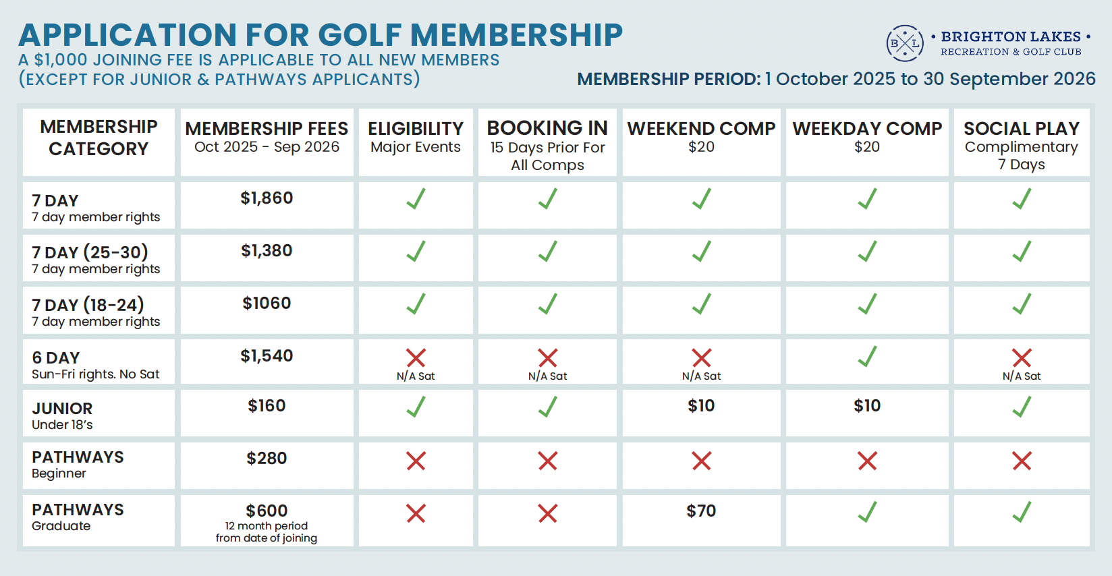This screenshot has height=576, width=1112.
Task: Click the 6 DAY weekday comp green tick
Action: [x=867, y=356]
